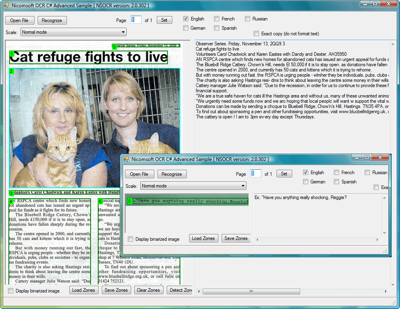Select zone 4 marker on left column
The height and width of the screenshot is (309, 400).
click(x=11, y=201)
